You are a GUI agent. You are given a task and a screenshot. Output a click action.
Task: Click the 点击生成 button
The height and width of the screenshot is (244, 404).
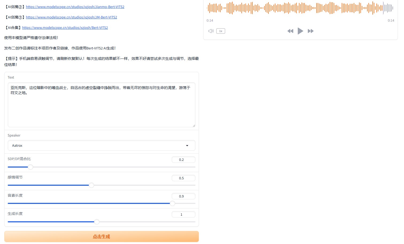pos(102,237)
